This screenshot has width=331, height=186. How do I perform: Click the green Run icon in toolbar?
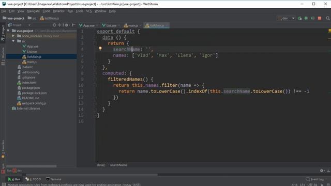pos(299,19)
